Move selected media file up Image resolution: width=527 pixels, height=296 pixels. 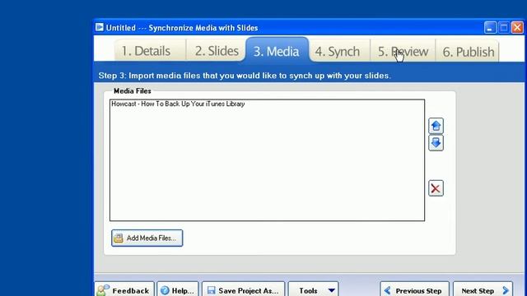tap(436, 126)
